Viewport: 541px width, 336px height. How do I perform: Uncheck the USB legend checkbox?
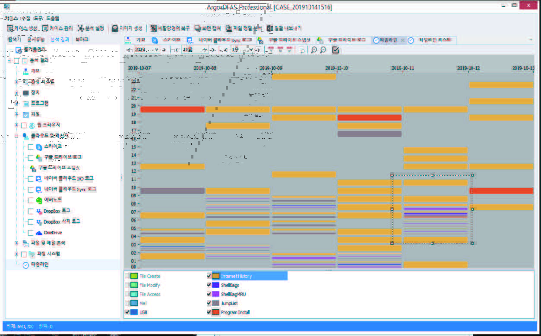(x=127, y=312)
